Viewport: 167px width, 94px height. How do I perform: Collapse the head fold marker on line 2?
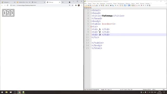click(91, 13)
